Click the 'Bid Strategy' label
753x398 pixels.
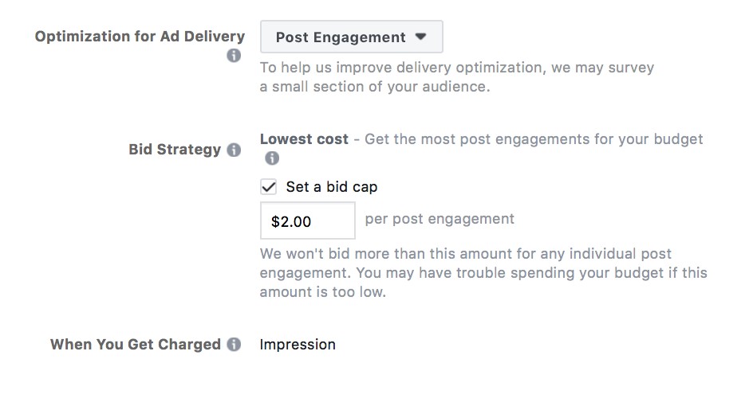174,150
